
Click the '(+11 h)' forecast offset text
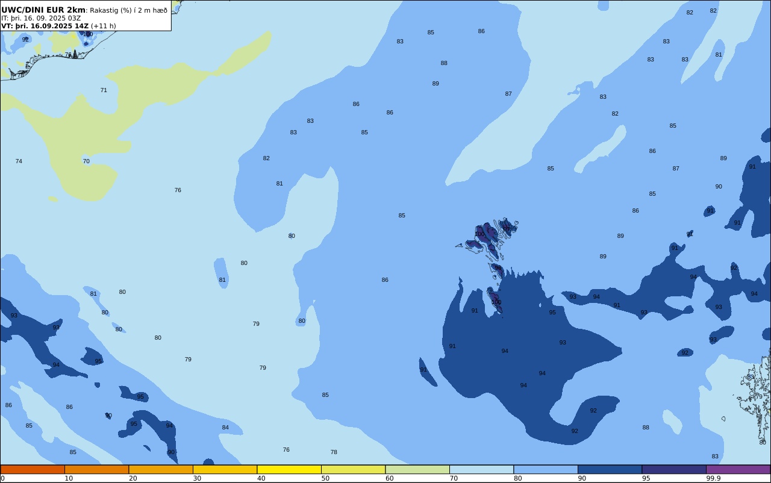(104, 26)
